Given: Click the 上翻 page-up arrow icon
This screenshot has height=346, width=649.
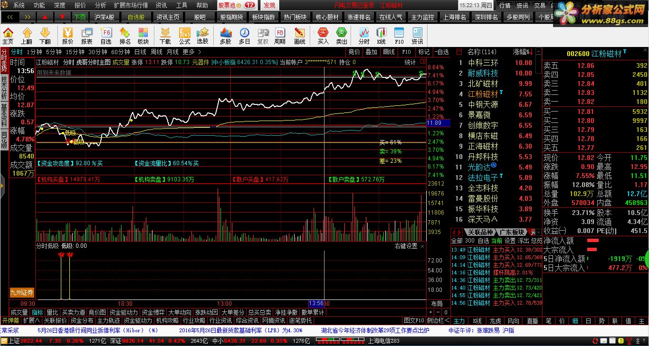Looking at the screenshot, I should tap(27, 36).
